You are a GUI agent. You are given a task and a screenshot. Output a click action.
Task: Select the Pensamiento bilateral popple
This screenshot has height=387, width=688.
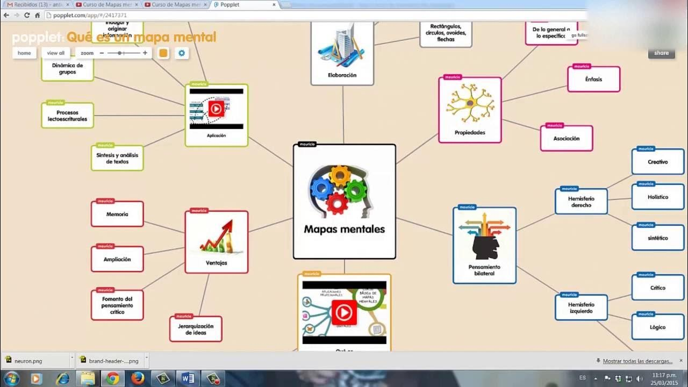pyautogui.click(x=484, y=246)
